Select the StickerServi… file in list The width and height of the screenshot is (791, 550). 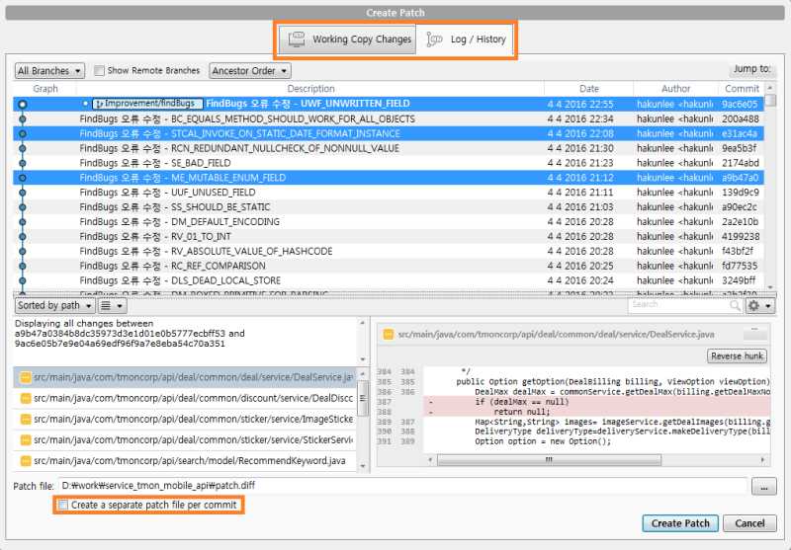tap(185, 439)
